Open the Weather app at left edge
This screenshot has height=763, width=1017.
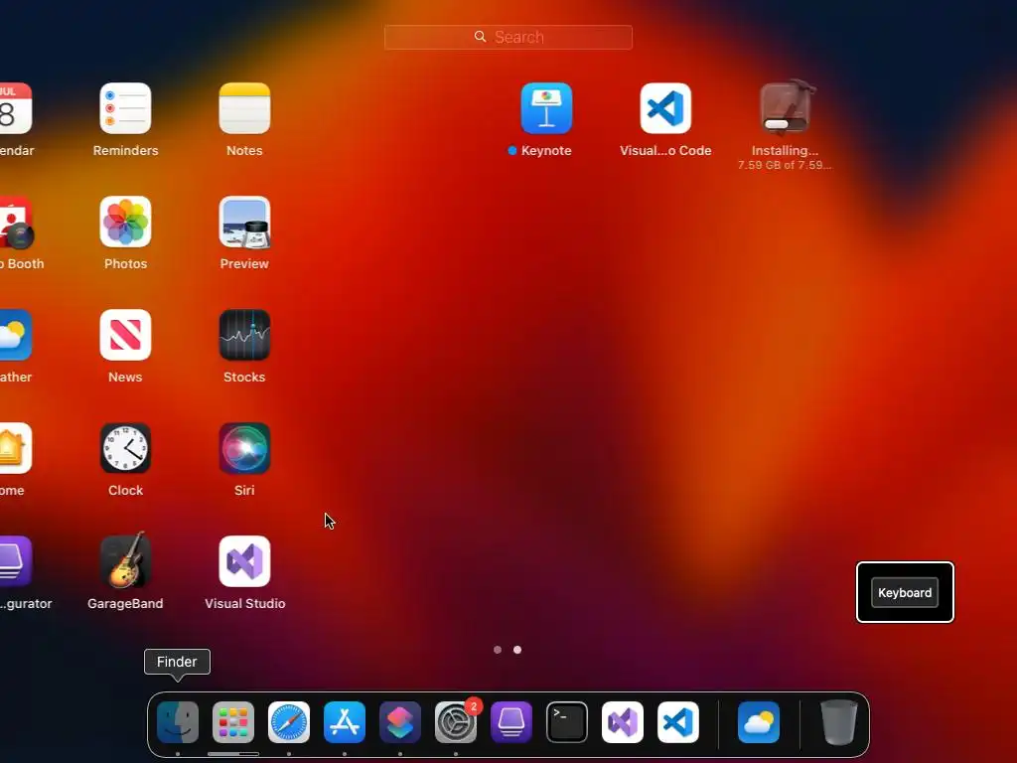point(14,335)
